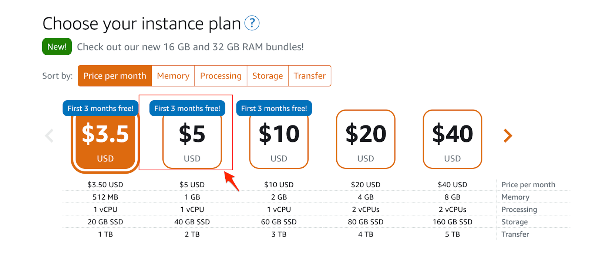The width and height of the screenshot is (592, 261).
Task: Sort plans by Transfer
Action: click(x=310, y=76)
